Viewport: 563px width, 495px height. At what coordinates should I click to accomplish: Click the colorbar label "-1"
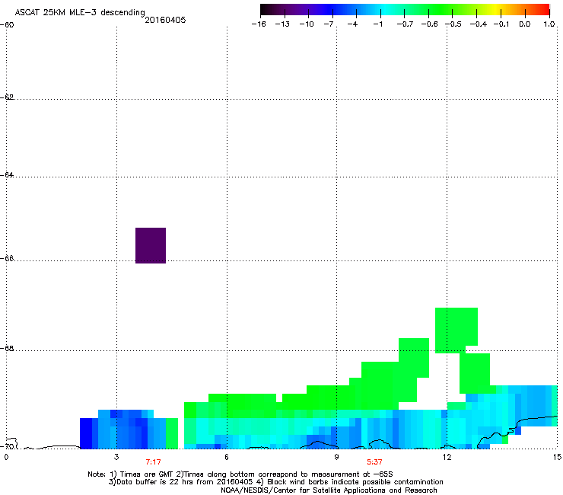click(x=377, y=24)
